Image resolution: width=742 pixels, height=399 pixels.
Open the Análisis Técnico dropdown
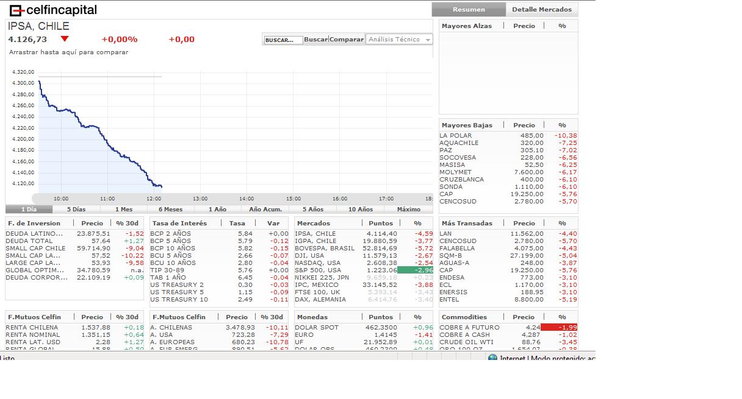point(399,40)
